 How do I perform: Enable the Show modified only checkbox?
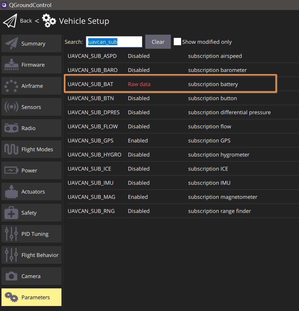pyautogui.click(x=178, y=42)
